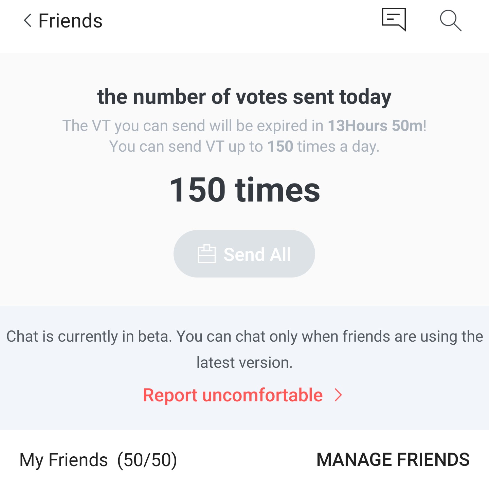Tap "You can send VT up to" text
Screen dimensions: 489x477
186,147
